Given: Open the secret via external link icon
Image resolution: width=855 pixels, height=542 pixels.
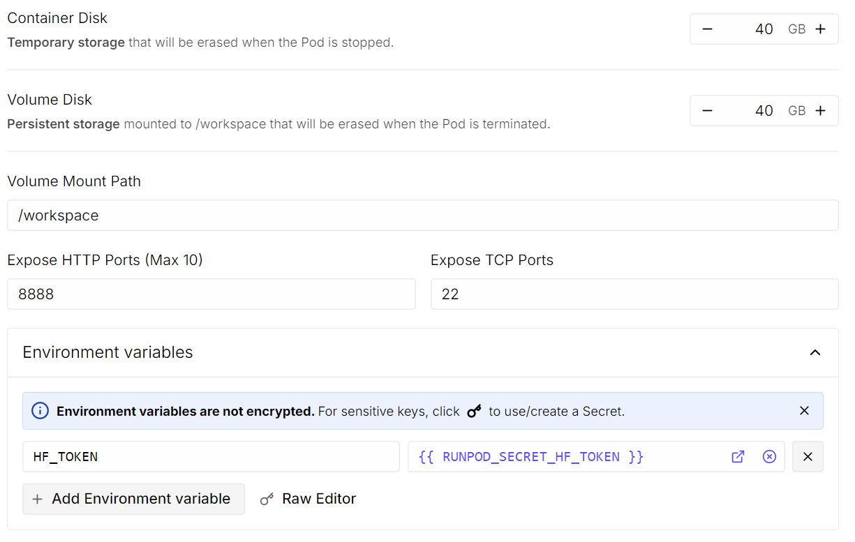Looking at the screenshot, I should pyautogui.click(x=738, y=457).
